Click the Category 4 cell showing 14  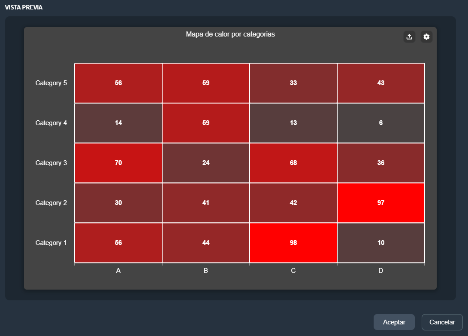pyautogui.click(x=118, y=123)
